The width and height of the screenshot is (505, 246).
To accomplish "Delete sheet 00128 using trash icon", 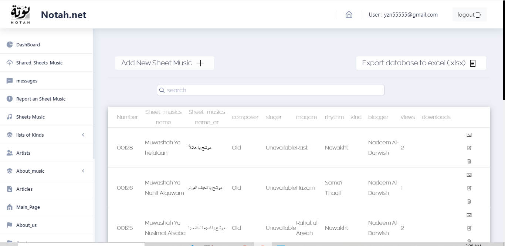I will tap(469, 161).
